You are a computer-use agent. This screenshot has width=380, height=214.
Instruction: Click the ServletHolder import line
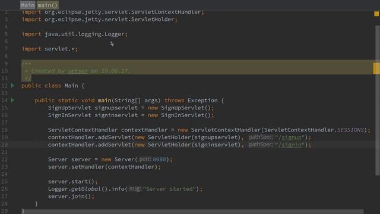[x=99, y=20]
